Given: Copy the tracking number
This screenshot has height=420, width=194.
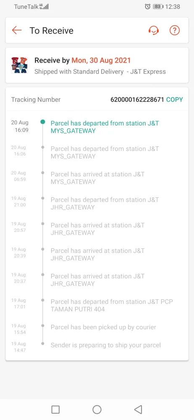Looking at the screenshot, I should [x=174, y=100].
